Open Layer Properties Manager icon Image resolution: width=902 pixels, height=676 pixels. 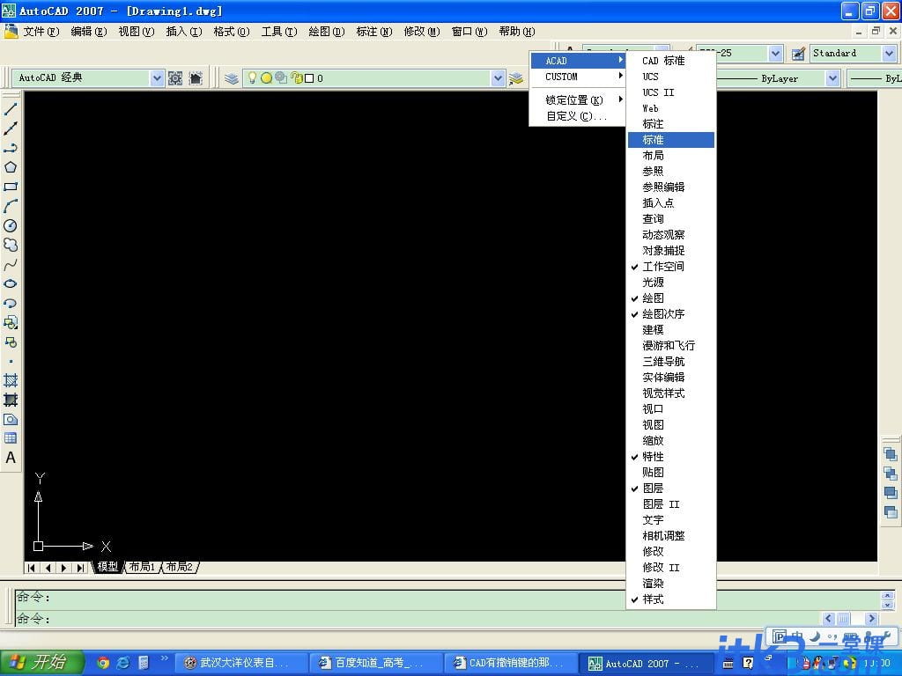[x=232, y=78]
